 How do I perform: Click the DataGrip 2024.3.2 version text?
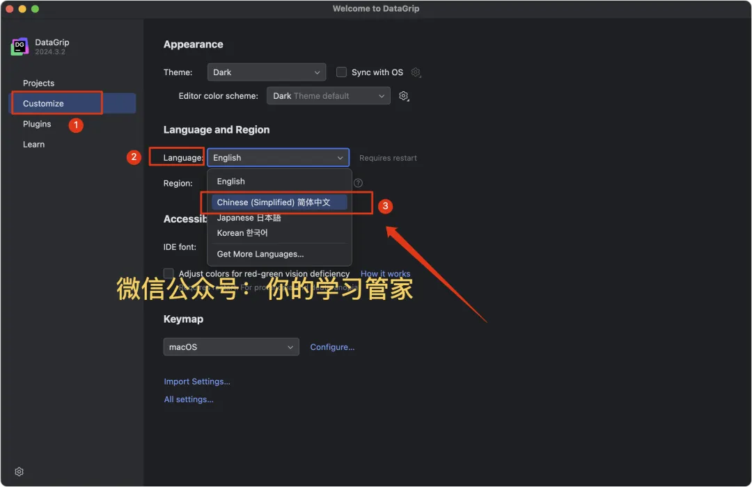click(50, 51)
